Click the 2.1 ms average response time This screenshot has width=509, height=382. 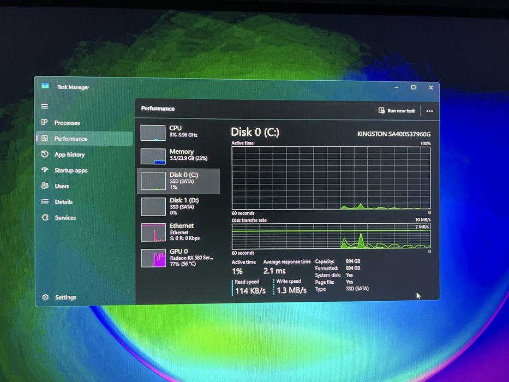pyautogui.click(x=274, y=271)
